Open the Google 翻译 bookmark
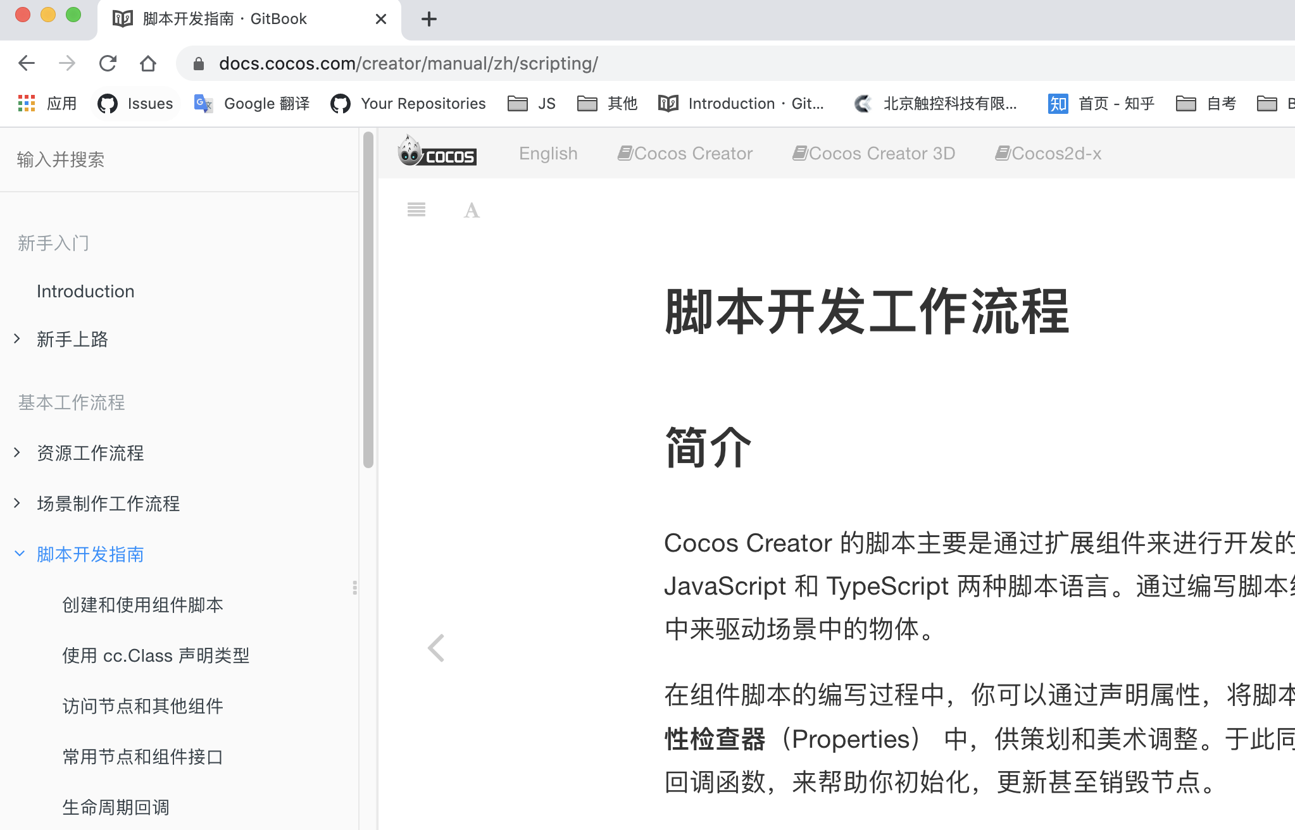The image size is (1295, 830). [x=252, y=103]
